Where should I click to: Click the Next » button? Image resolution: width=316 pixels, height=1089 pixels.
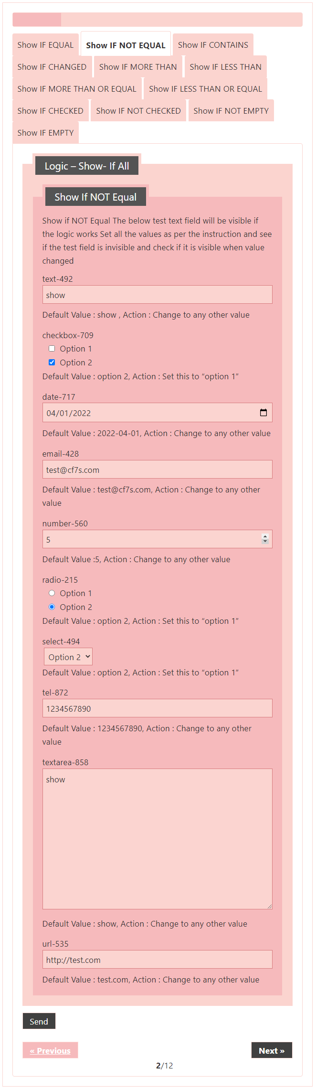[272, 1050]
